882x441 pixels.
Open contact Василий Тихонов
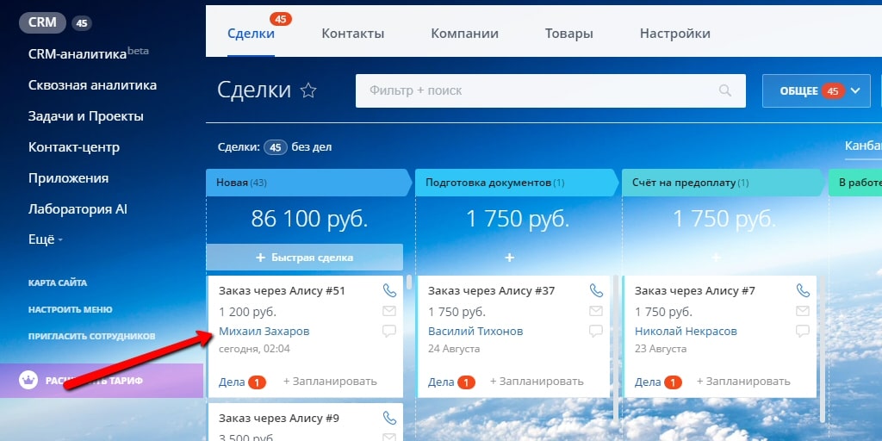click(x=475, y=332)
